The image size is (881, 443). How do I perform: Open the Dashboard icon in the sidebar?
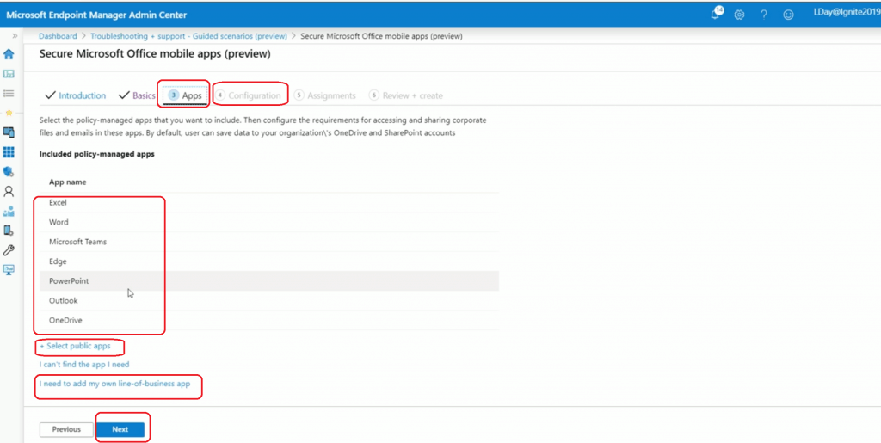click(x=9, y=74)
